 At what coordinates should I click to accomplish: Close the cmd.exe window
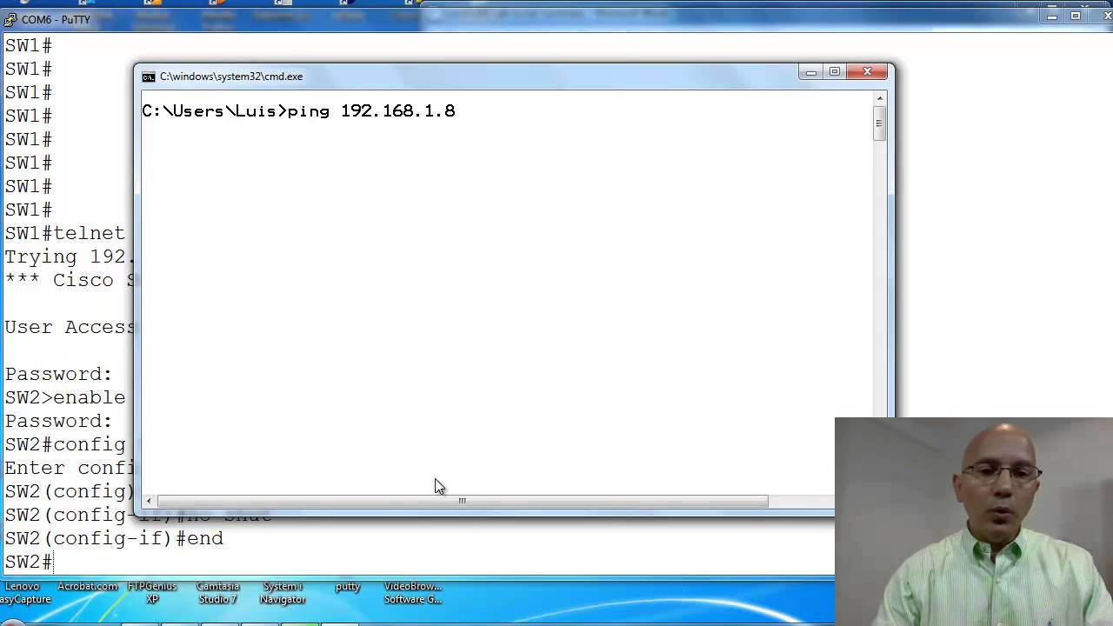coord(867,72)
